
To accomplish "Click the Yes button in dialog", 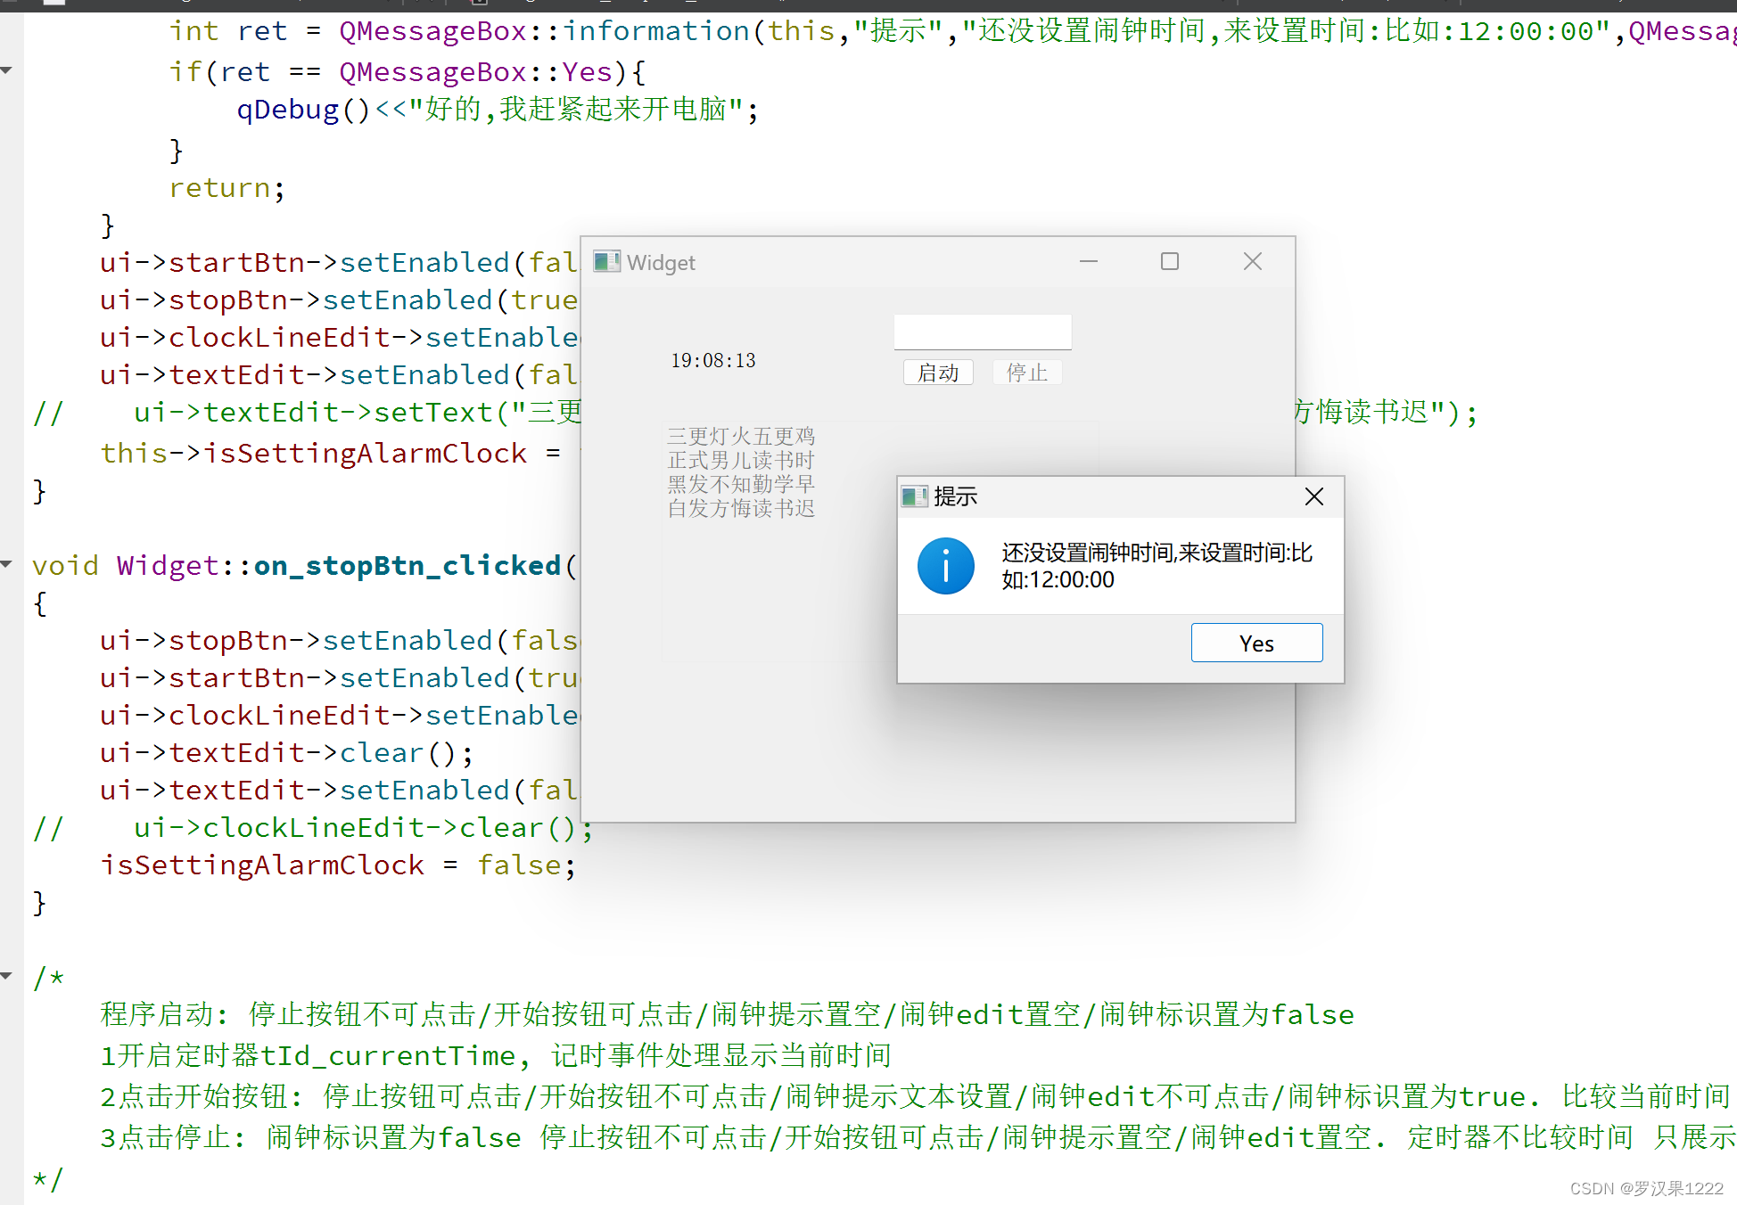I will pos(1256,643).
